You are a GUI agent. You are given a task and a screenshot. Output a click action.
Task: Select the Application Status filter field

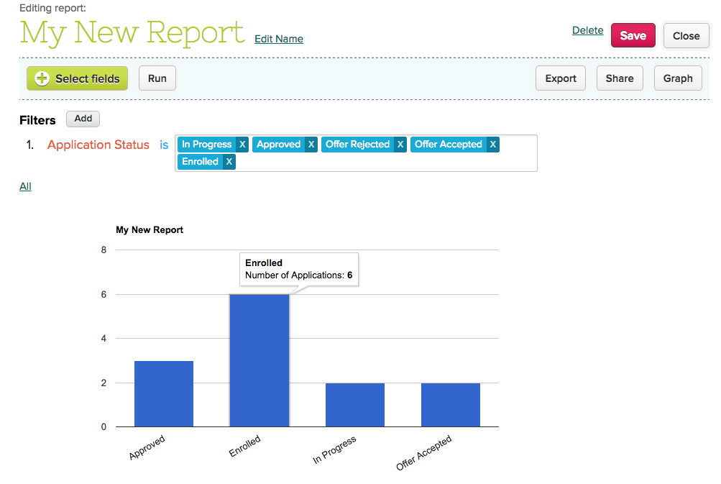click(98, 145)
